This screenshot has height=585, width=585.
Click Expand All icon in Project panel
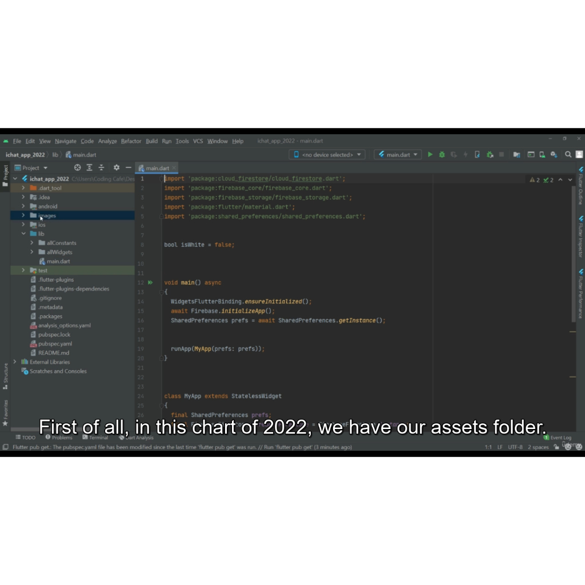90,168
